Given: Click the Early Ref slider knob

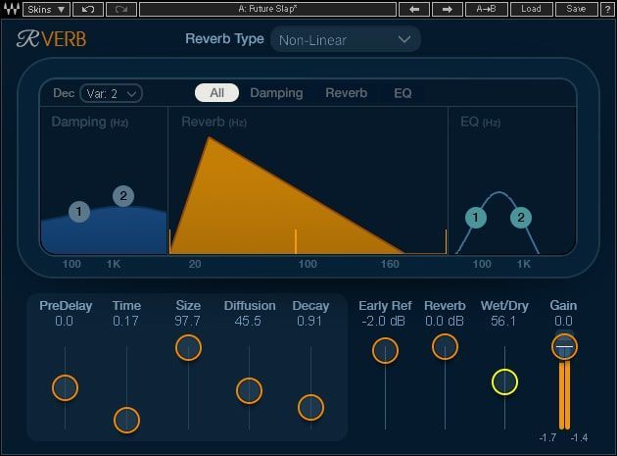Looking at the screenshot, I should pos(385,350).
